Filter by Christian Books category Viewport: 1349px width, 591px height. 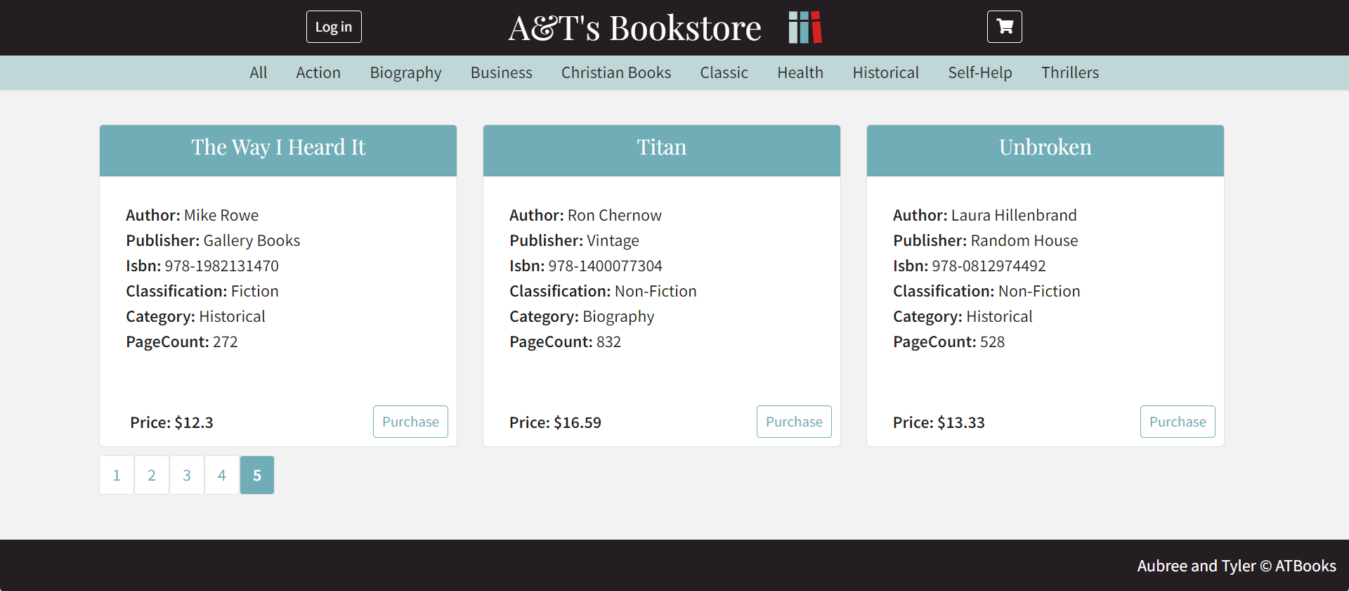coord(616,72)
